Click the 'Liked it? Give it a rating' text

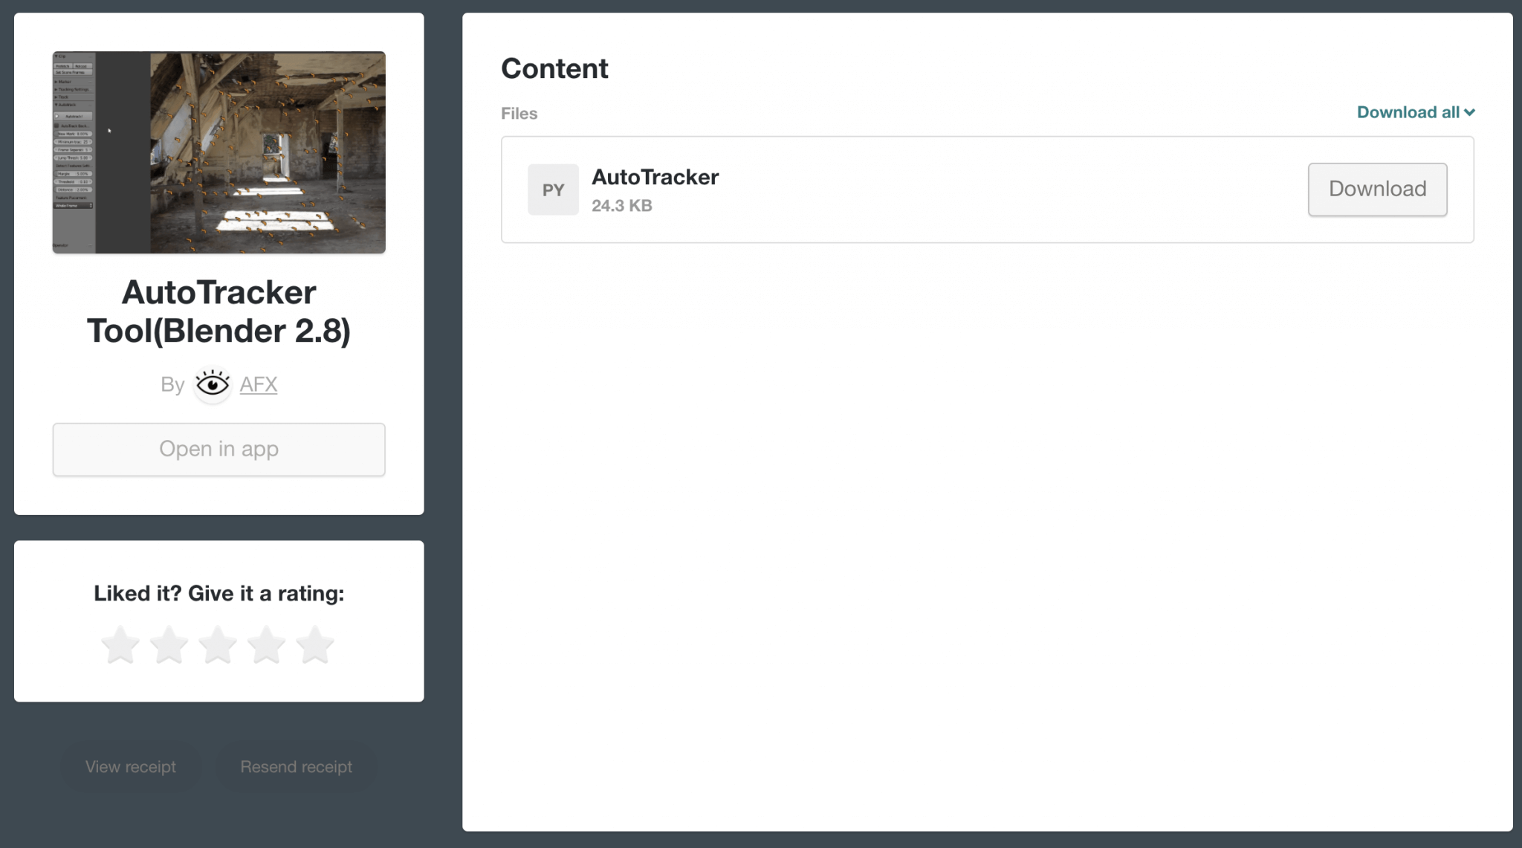tap(219, 593)
